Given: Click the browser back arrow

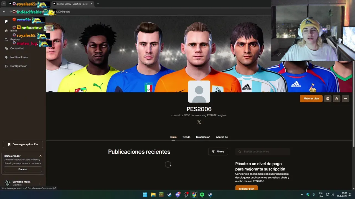Looking at the screenshot, I should point(4,12).
